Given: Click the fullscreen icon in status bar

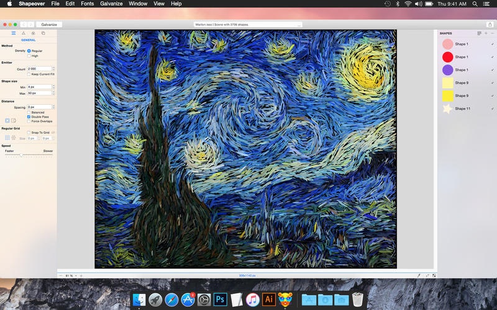Looking at the screenshot, I should tap(434, 275).
